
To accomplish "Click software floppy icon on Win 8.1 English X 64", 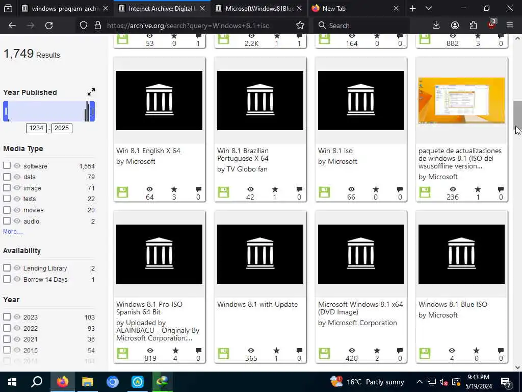I will click(122, 192).
